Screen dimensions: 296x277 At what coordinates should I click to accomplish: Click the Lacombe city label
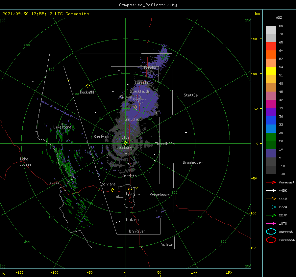point(142,83)
